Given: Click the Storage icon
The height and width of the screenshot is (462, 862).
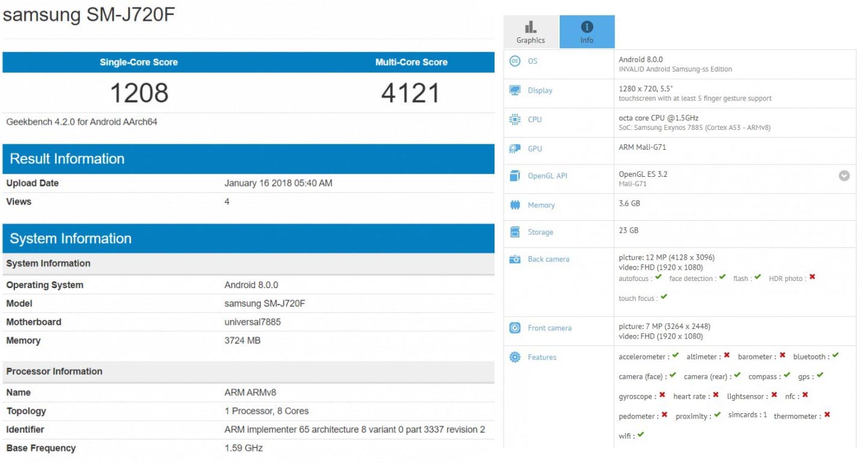Looking at the screenshot, I should [514, 232].
